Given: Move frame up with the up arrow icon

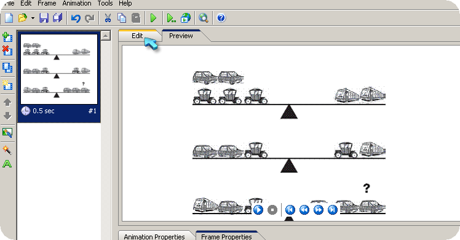Looking at the screenshot, I should 7,102.
